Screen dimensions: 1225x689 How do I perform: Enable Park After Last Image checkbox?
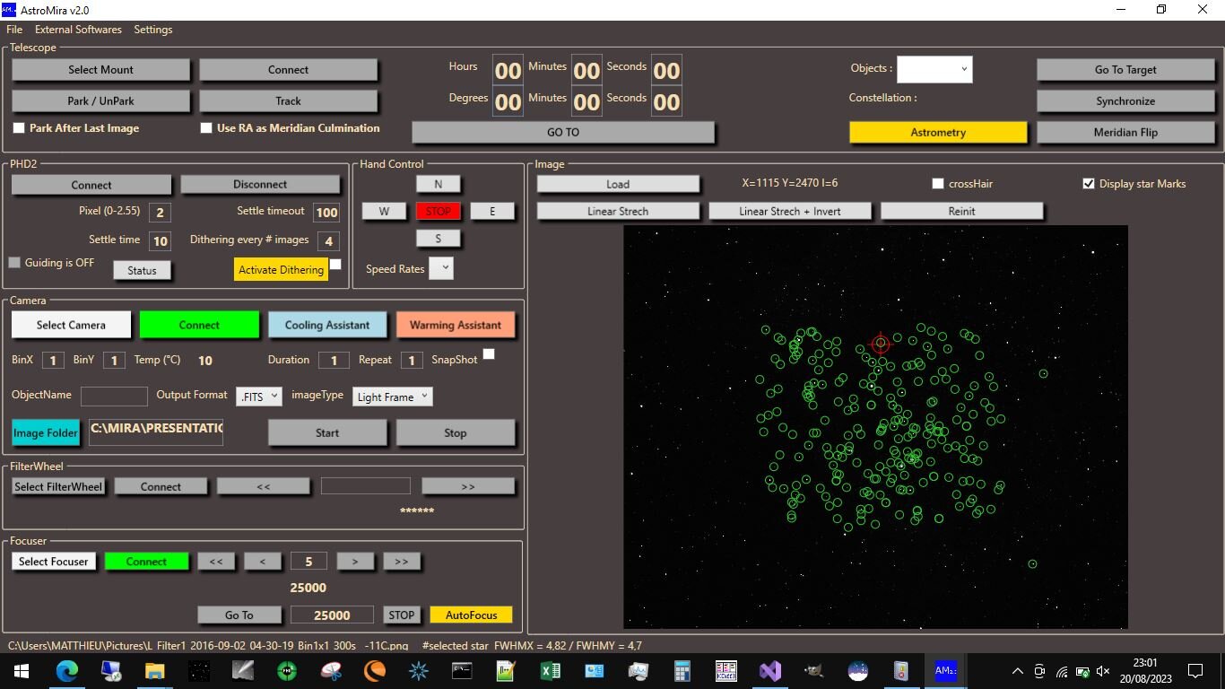tap(19, 128)
